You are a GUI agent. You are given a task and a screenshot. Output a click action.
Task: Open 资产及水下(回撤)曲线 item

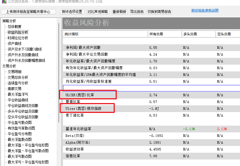click(x=25, y=49)
